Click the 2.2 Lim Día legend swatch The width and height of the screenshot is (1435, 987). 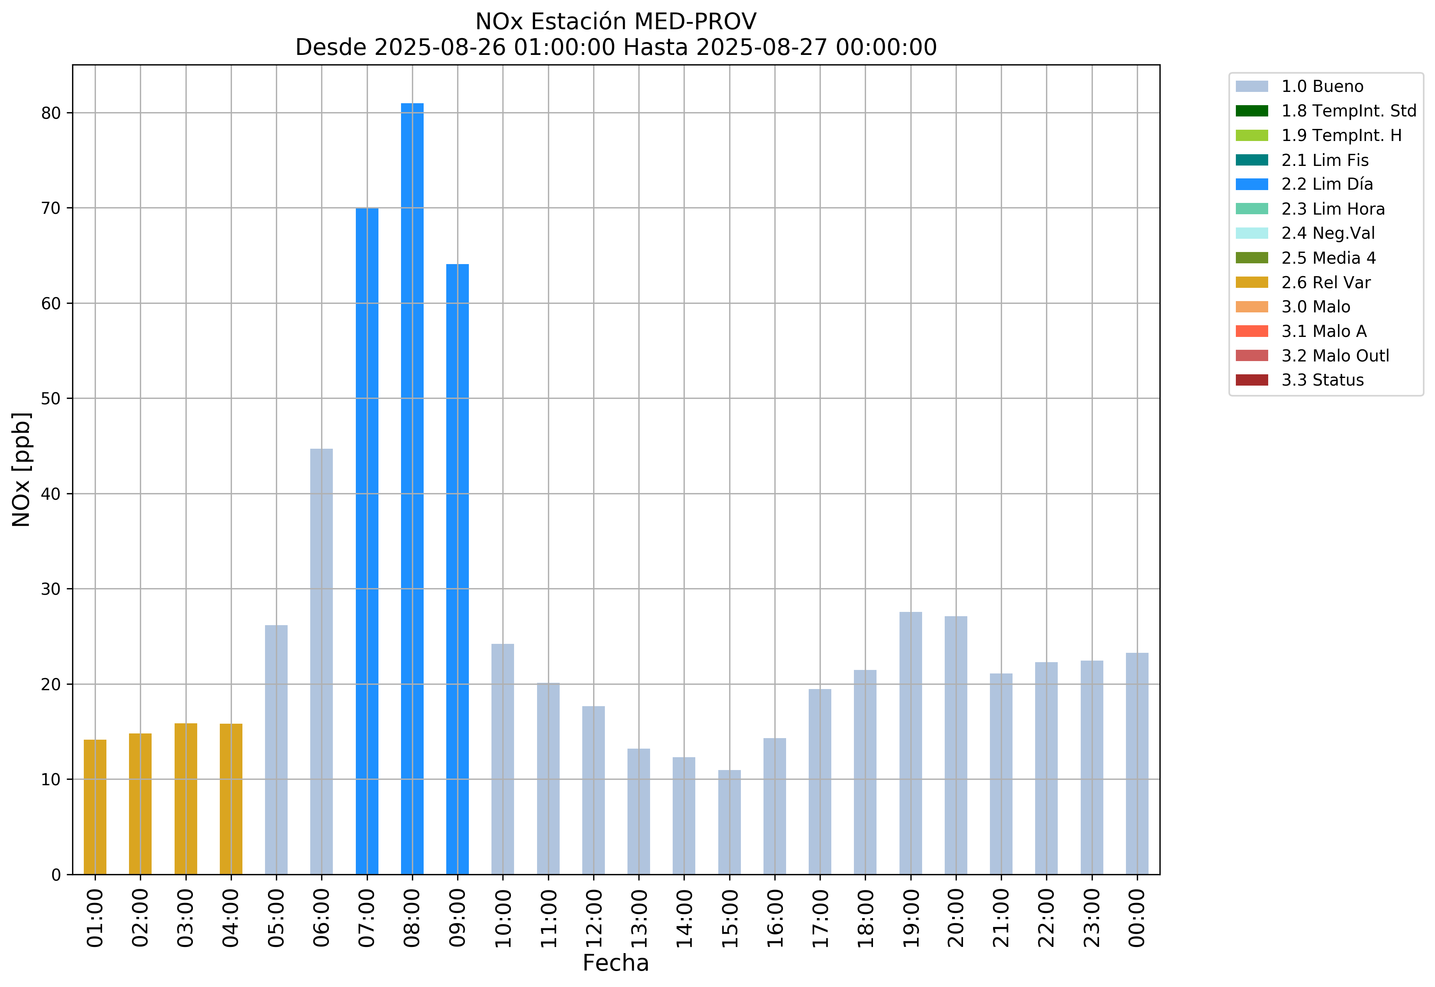click(1251, 184)
